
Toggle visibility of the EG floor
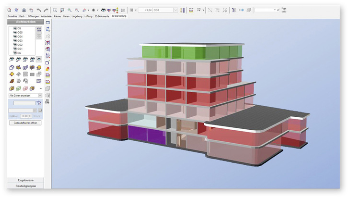[12, 53]
